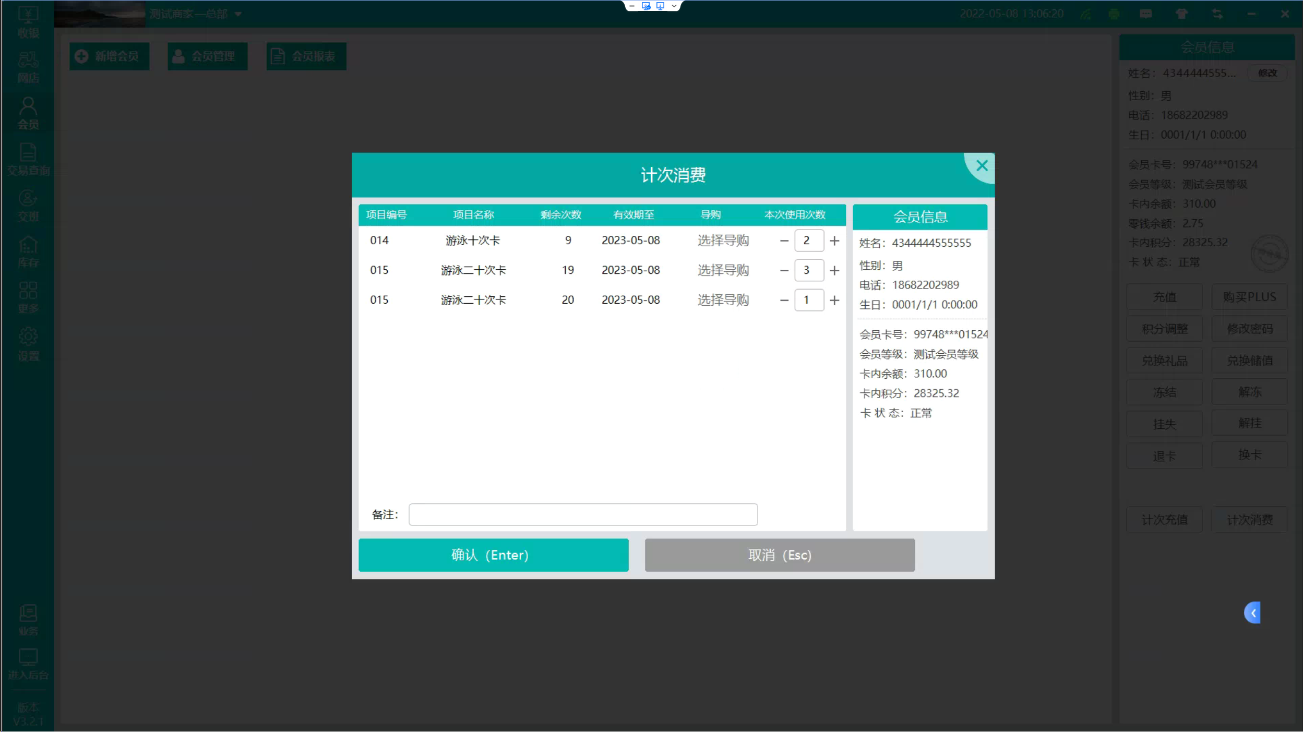1303x732 pixels.
Task: Minimize the top floating bar with dash
Action: [632, 6]
